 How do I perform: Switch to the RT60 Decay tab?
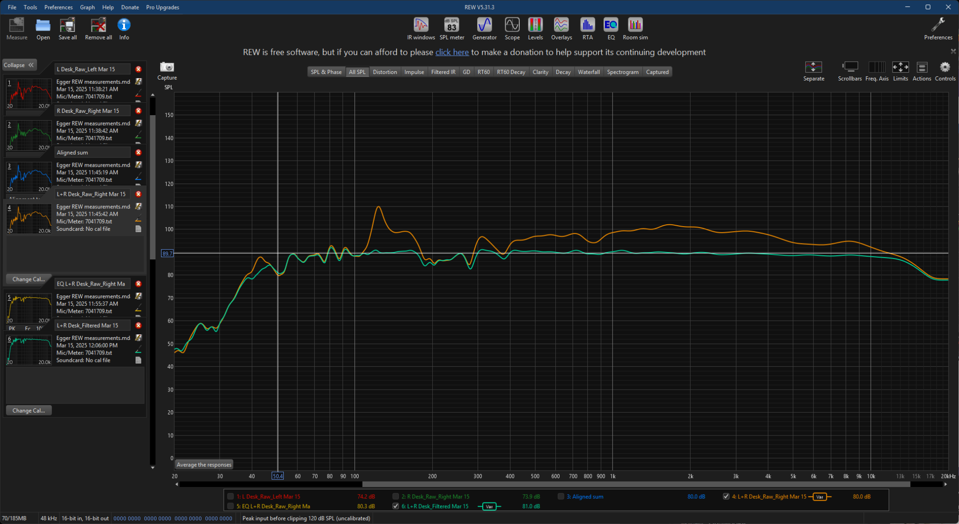coord(511,72)
